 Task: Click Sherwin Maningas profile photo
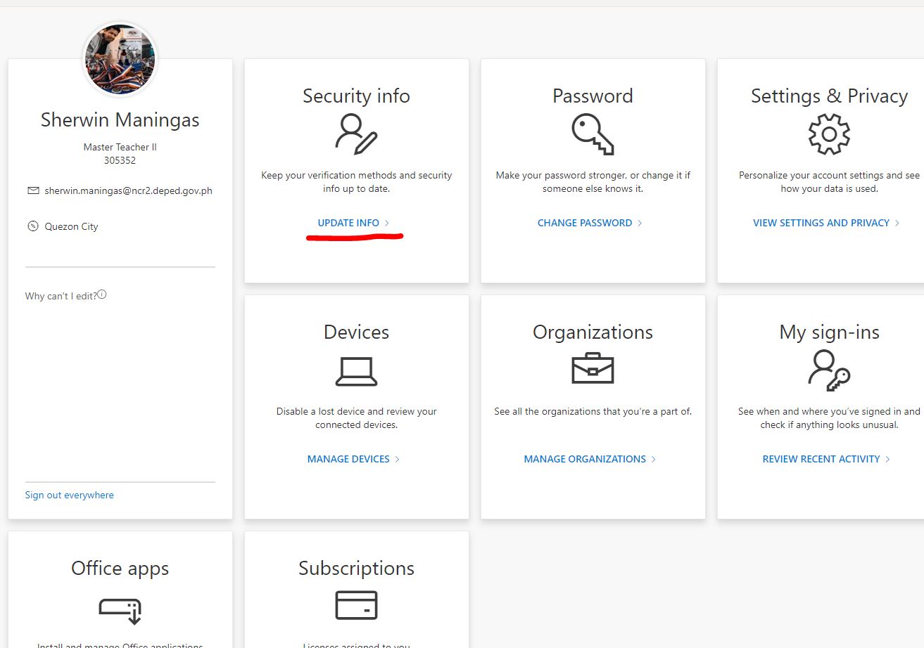(119, 58)
